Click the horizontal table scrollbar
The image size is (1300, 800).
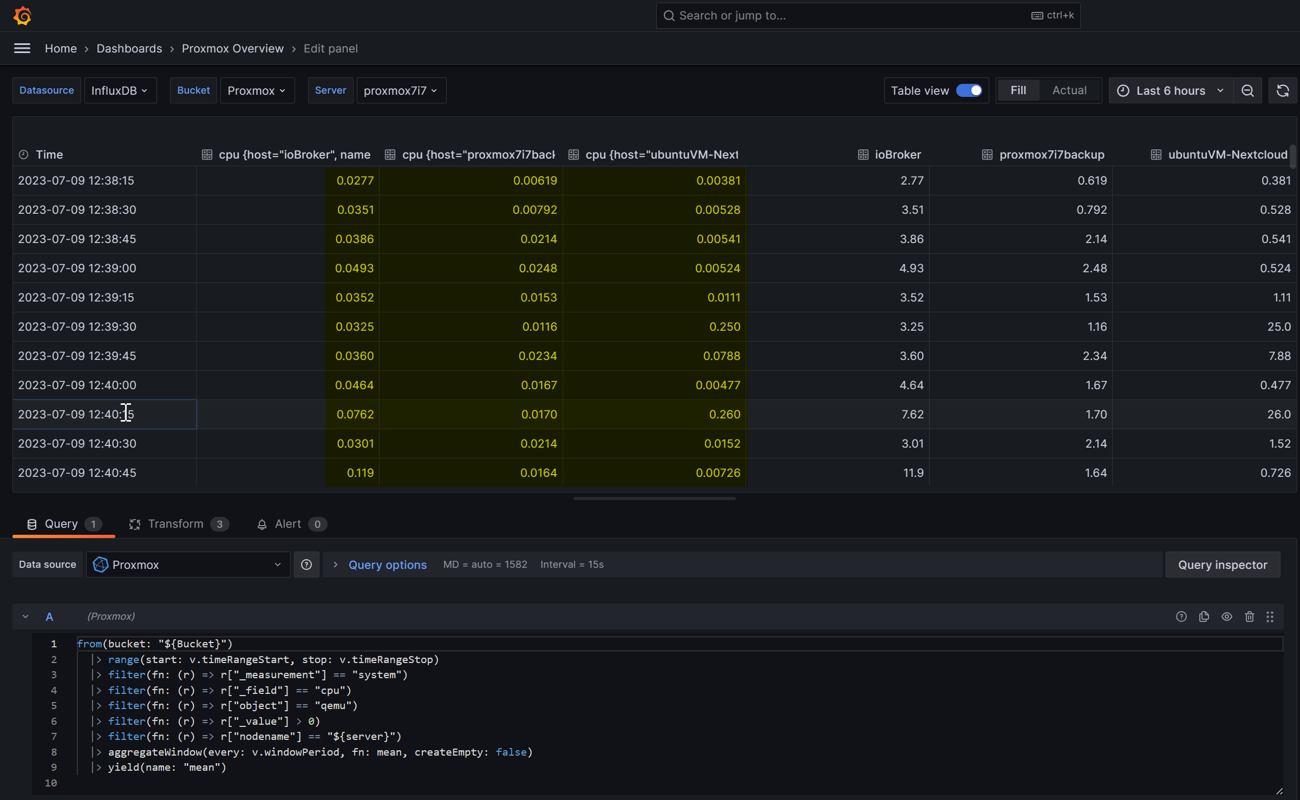pyautogui.click(x=654, y=499)
